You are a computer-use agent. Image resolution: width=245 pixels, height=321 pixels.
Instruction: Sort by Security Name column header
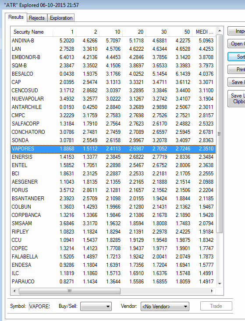click(32, 32)
